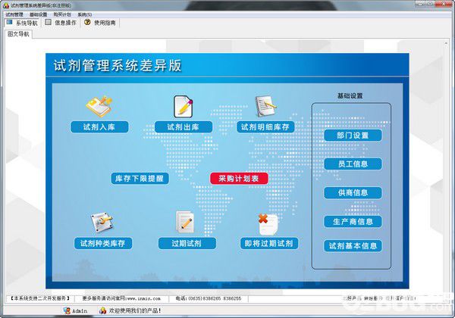Open 员工信息 in 基础设置 panel
Image resolution: width=455 pixels, height=318 pixels.
point(353,164)
